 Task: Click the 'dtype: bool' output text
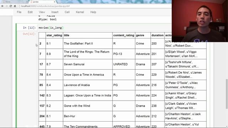click(x=47, y=19)
